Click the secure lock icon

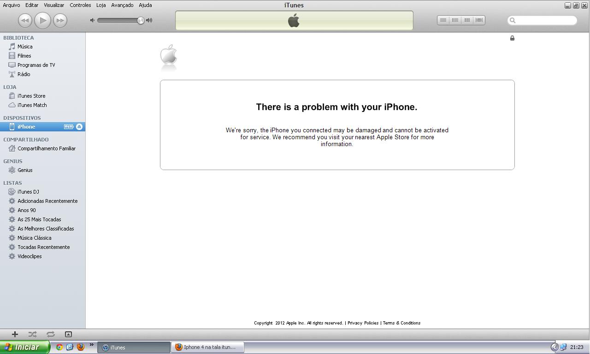point(512,38)
